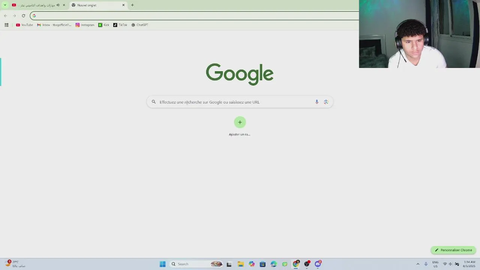This screenshot has width=480, height=270.
Task: Open the Gmail Inbox bookmark
Action: tap(54, 25)
